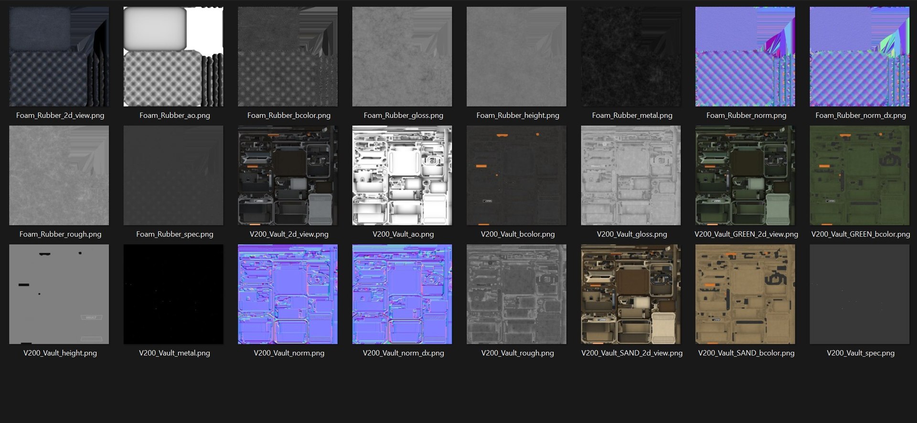Image resolution: width=917 pixels, height=423 pixels.
Task: Select the Foam_Rubber_bcolor.png thumbnail image
Action: click(288, 56)
